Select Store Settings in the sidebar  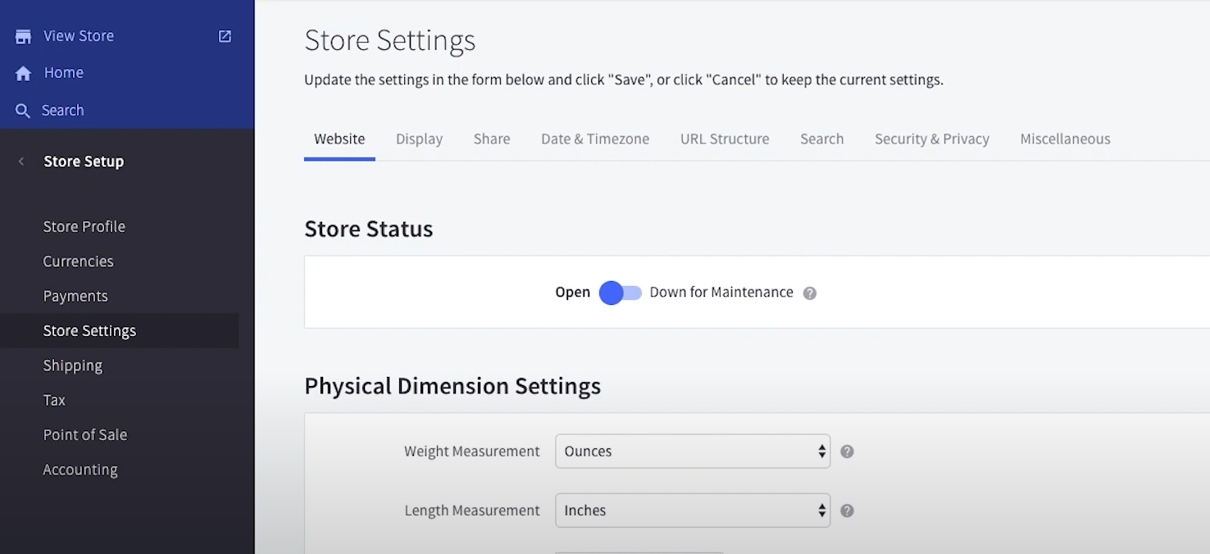(120, 331)
